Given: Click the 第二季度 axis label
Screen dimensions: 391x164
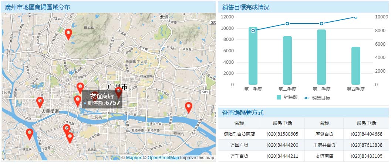Looking at the screenshot, I should [287, 89].
